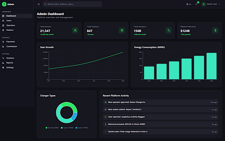Click the Total Stations map pin icon
The height and width of the screenshot is (141, 225).
(122, 31)
